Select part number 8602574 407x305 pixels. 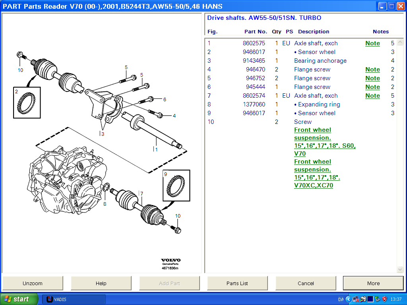254,96
